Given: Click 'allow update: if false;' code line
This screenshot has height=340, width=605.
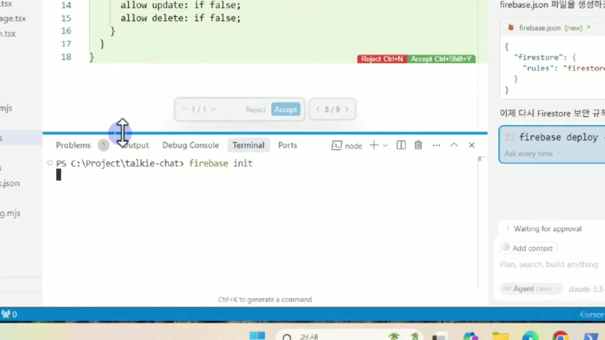Looking at the screenshot, I should tap(180, 5).
